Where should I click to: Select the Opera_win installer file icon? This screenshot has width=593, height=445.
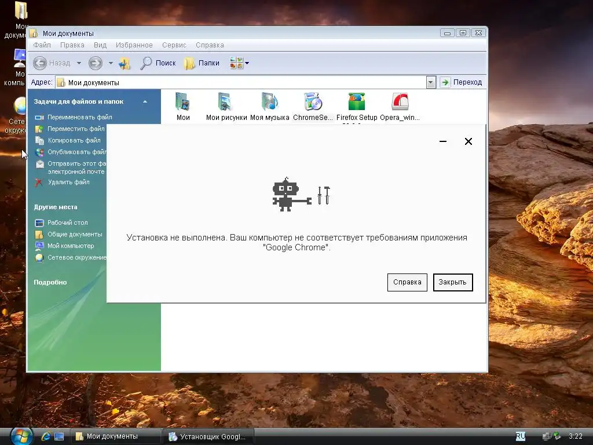click(x=400, y=102)
